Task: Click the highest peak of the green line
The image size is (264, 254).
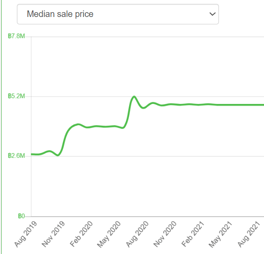Action: [134, 97]
